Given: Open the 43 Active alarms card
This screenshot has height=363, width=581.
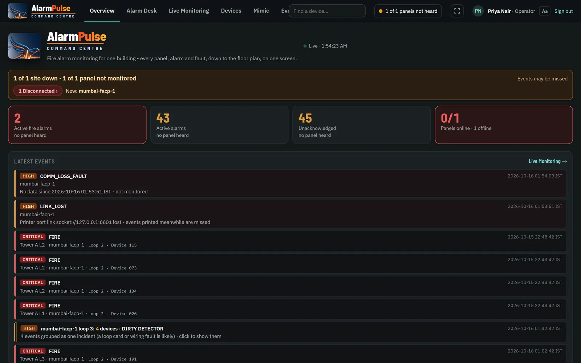Looking at the screenshot, I should point(219,125).
